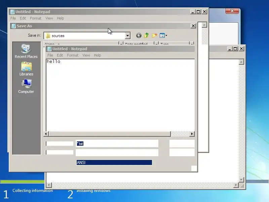The image size is (269, 202).
Task: Click the 'Installing Windows' step text
Action: coord(93,191)
